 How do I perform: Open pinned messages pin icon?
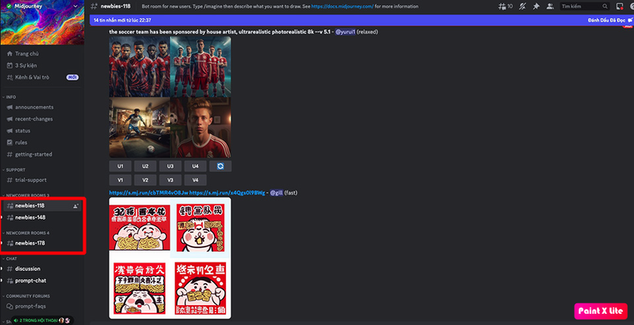tap(537, 6)
